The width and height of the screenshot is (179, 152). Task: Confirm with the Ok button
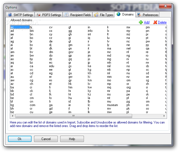point(20,139)
